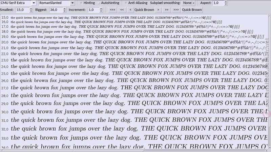The width and height of the screenshot is (271, 152).
Task: Click the Smallest size field
Action: click(22, 10)
